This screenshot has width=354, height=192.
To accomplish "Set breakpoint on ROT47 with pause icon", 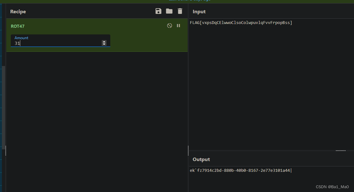I will pos(178,26).
